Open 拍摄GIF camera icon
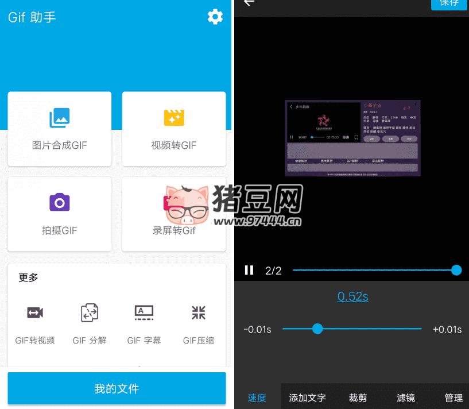469x409 pixels. (60, 202)
